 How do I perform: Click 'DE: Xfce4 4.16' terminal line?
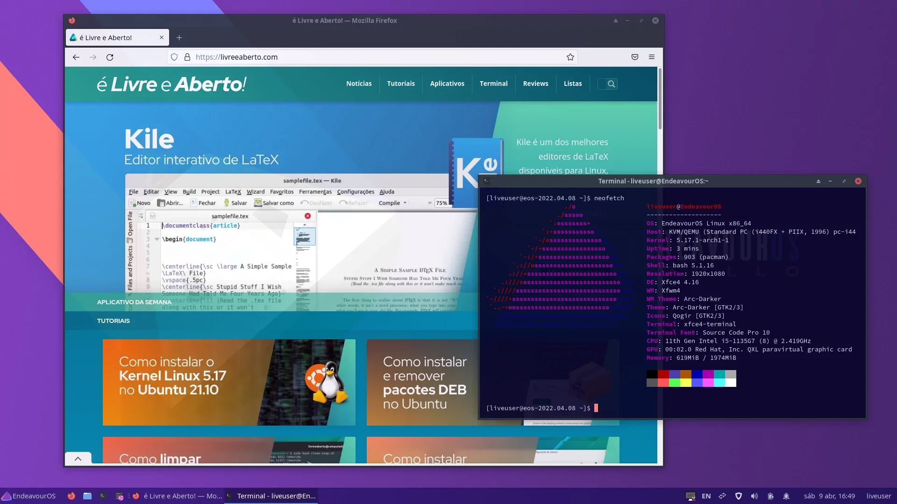click(672, 282)
